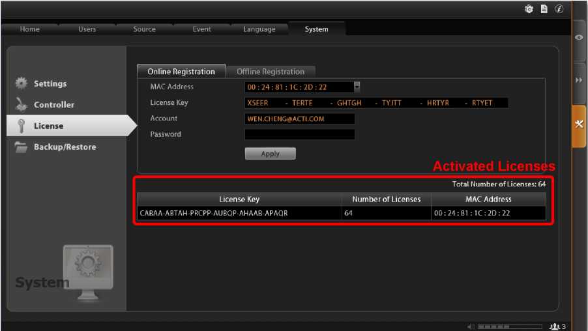The width and height of the screenshot is (588, 331).
Task: Go to the Users tab
Action: coord(87,29)
